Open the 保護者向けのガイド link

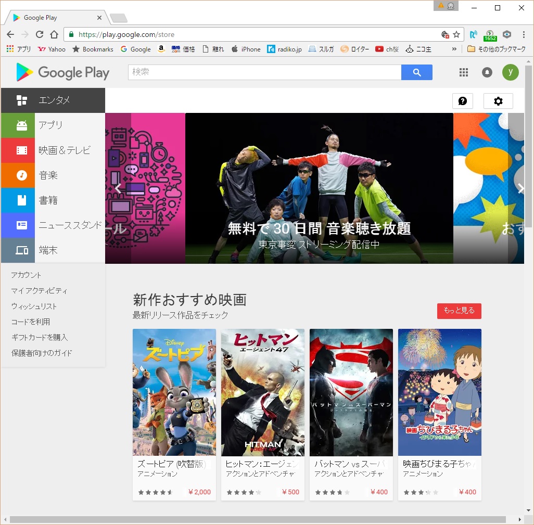[x=42, y=353]
